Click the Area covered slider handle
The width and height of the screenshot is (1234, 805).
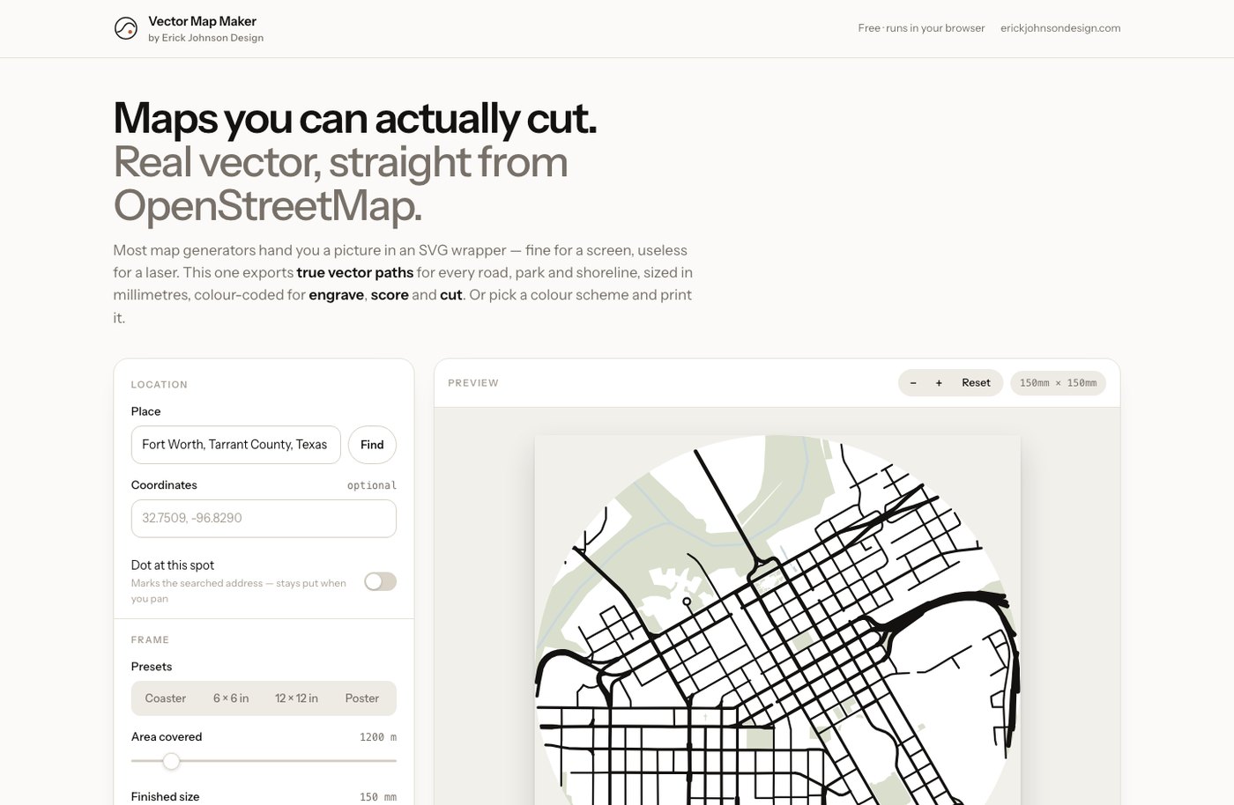pos(171,761)
